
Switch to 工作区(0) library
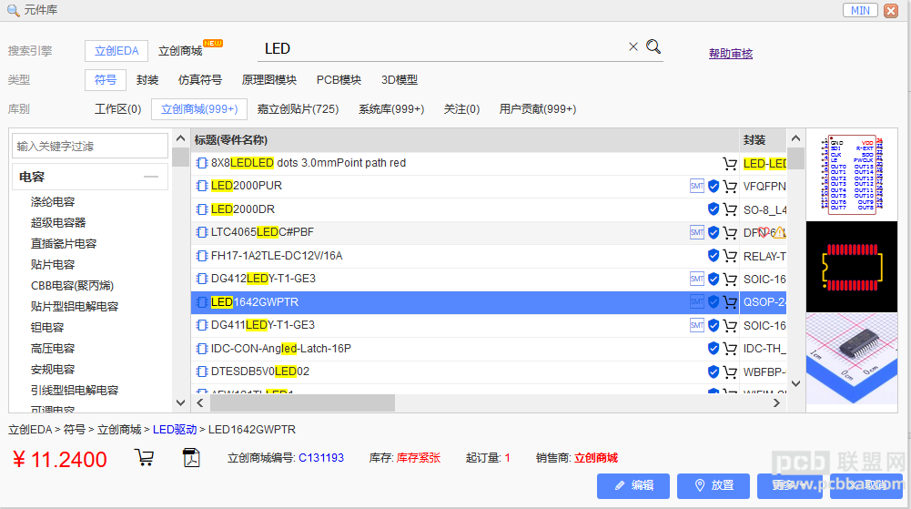tap(118, 109)
